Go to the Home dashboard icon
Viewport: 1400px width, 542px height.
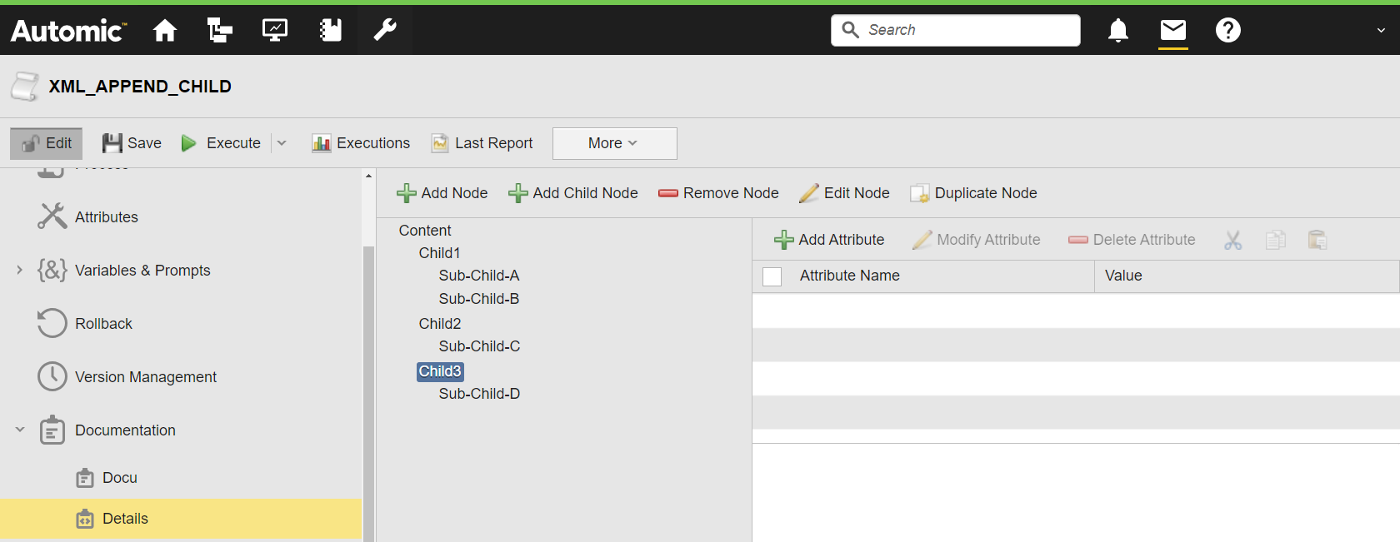(165, 31)
